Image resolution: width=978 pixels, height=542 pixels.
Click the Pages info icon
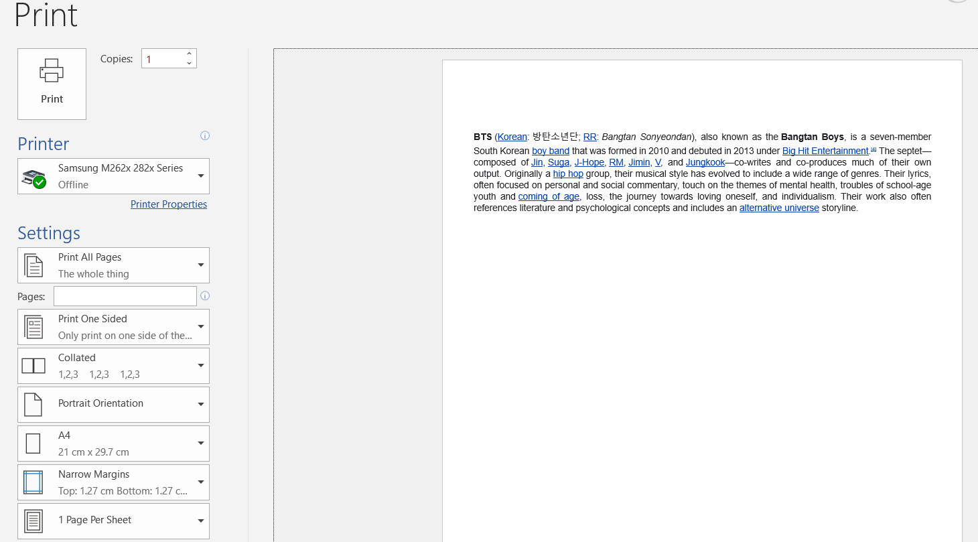[x=205, y=295]
